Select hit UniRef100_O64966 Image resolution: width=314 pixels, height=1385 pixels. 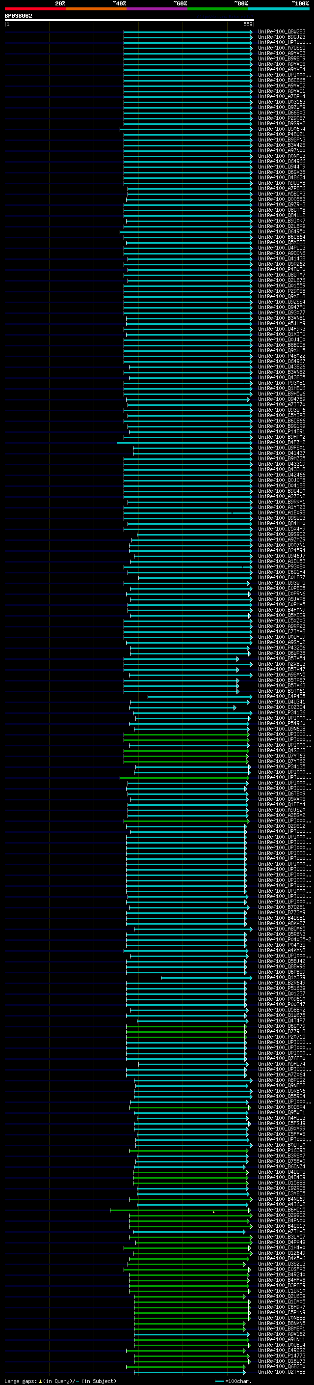(x=282, y=161)
